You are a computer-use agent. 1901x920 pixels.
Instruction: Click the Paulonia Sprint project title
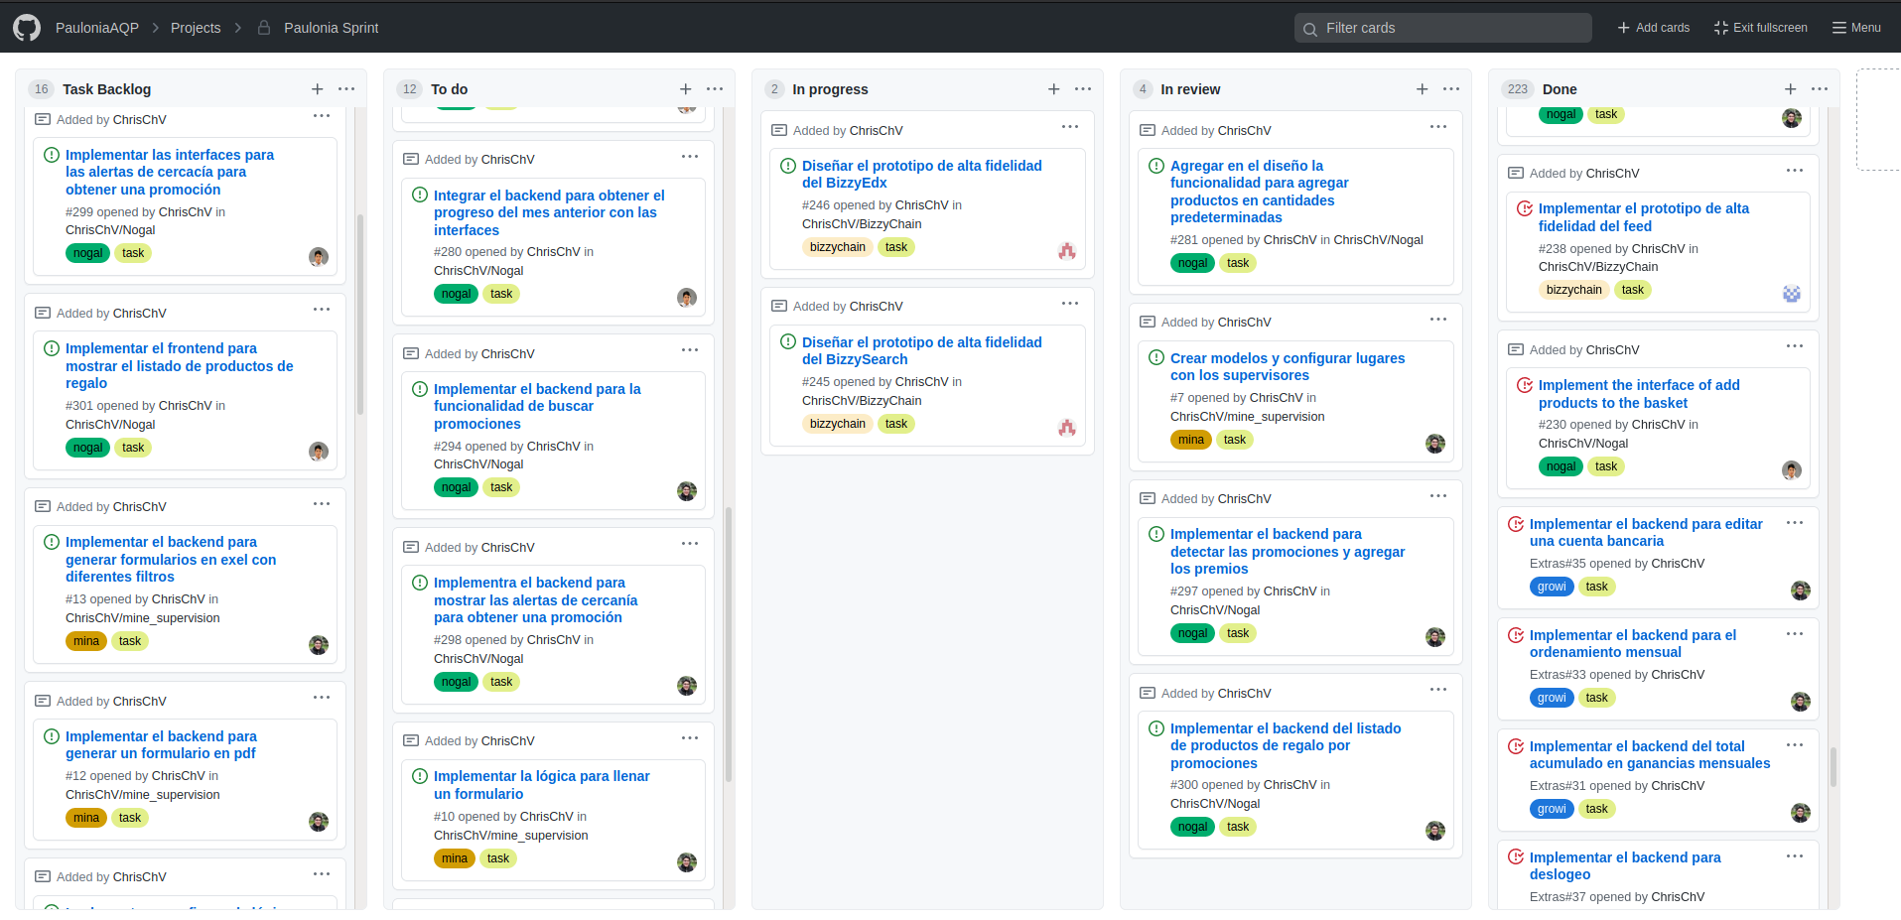point(332,28)
